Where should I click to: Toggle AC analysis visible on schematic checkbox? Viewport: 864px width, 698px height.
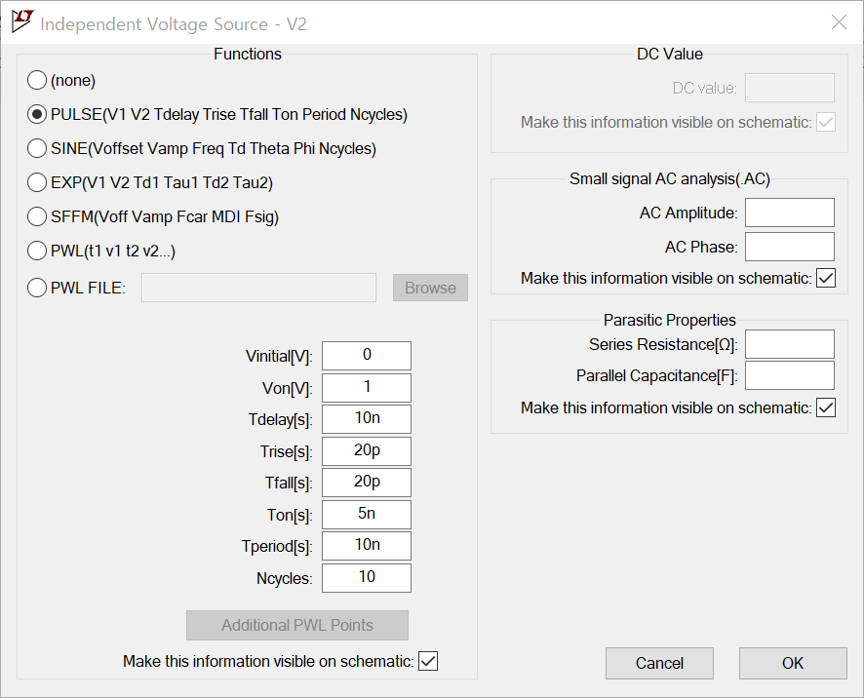[826, 278]
